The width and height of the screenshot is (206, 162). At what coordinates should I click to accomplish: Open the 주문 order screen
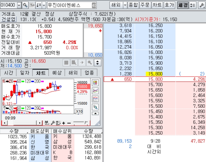pos(145,5)
